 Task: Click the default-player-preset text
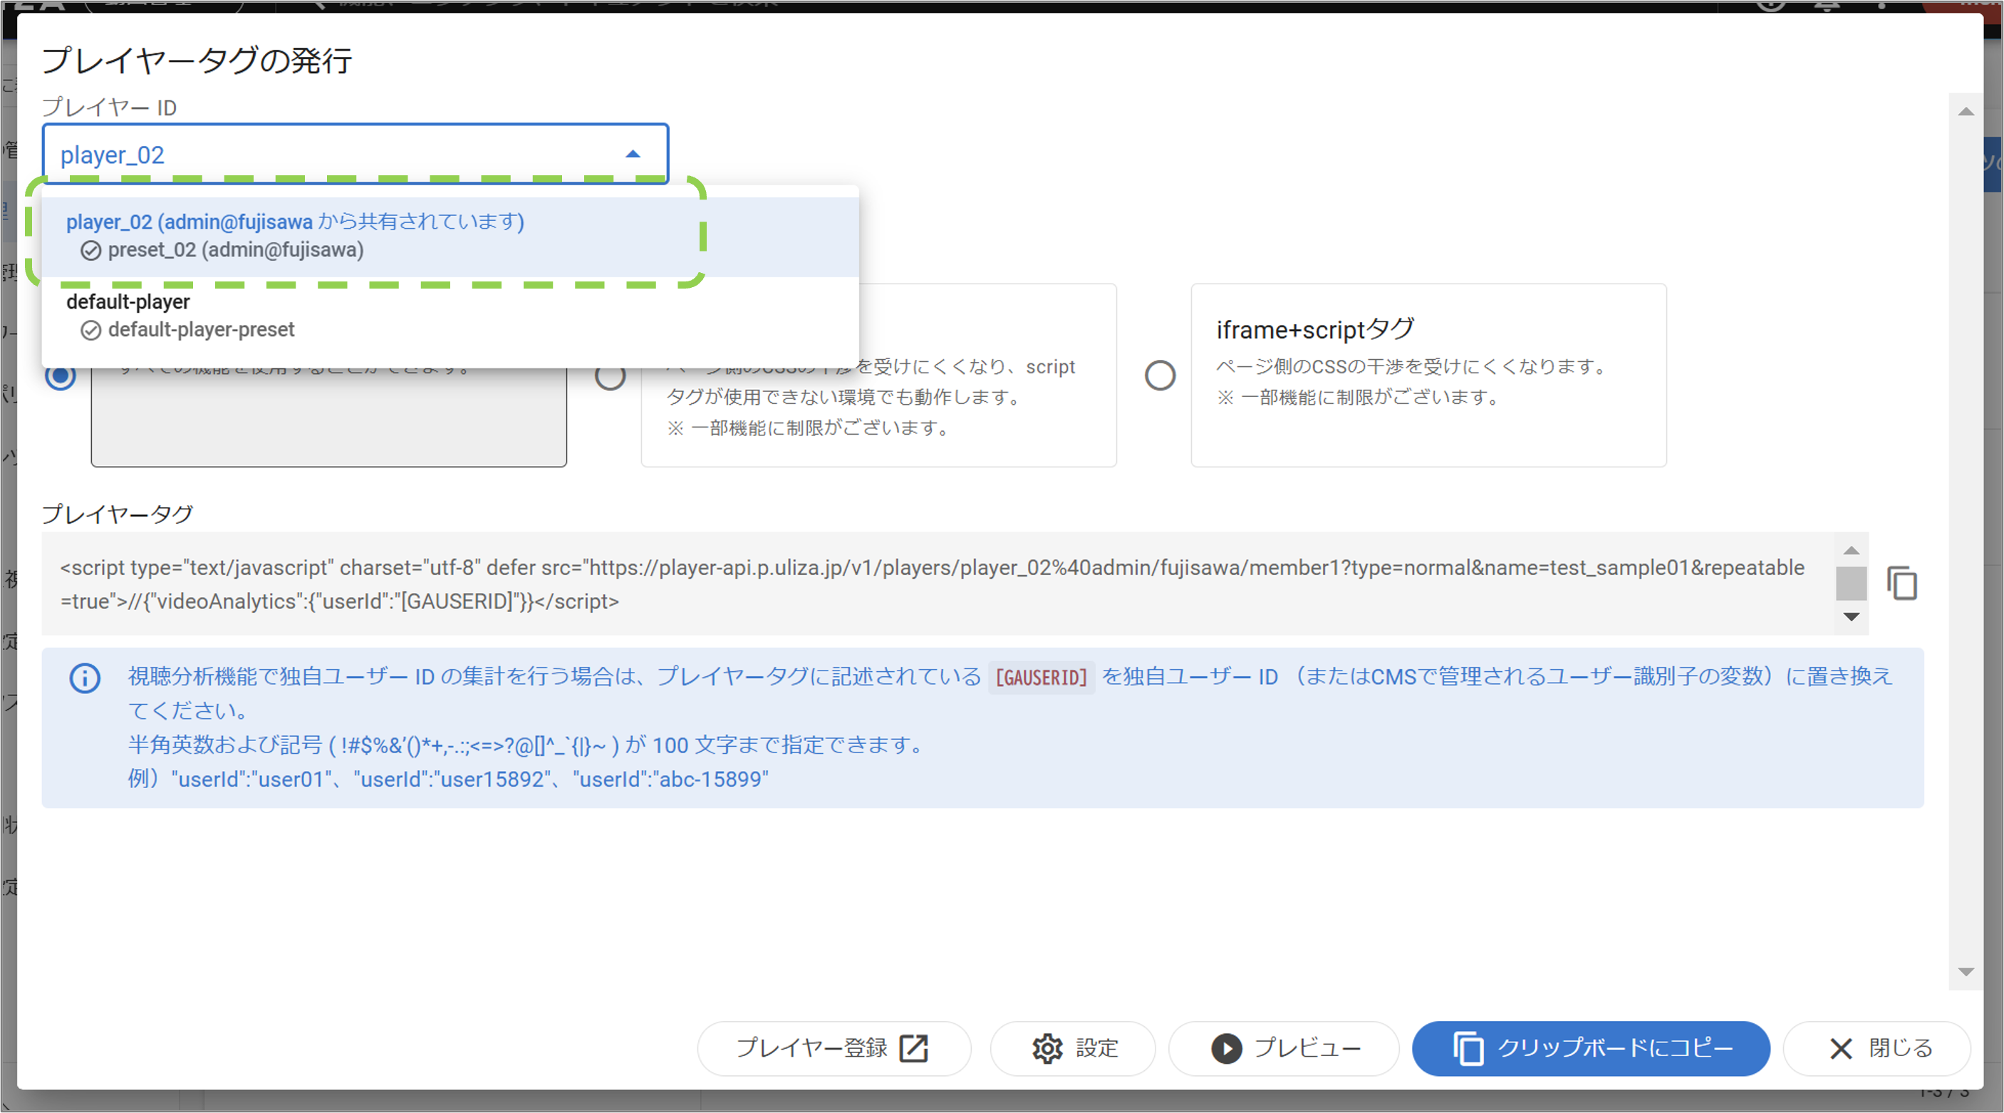201,330
